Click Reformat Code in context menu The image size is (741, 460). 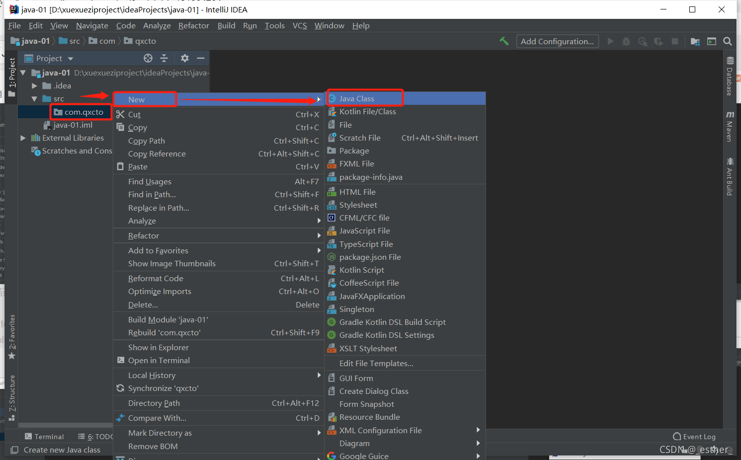tap(219, 279)
